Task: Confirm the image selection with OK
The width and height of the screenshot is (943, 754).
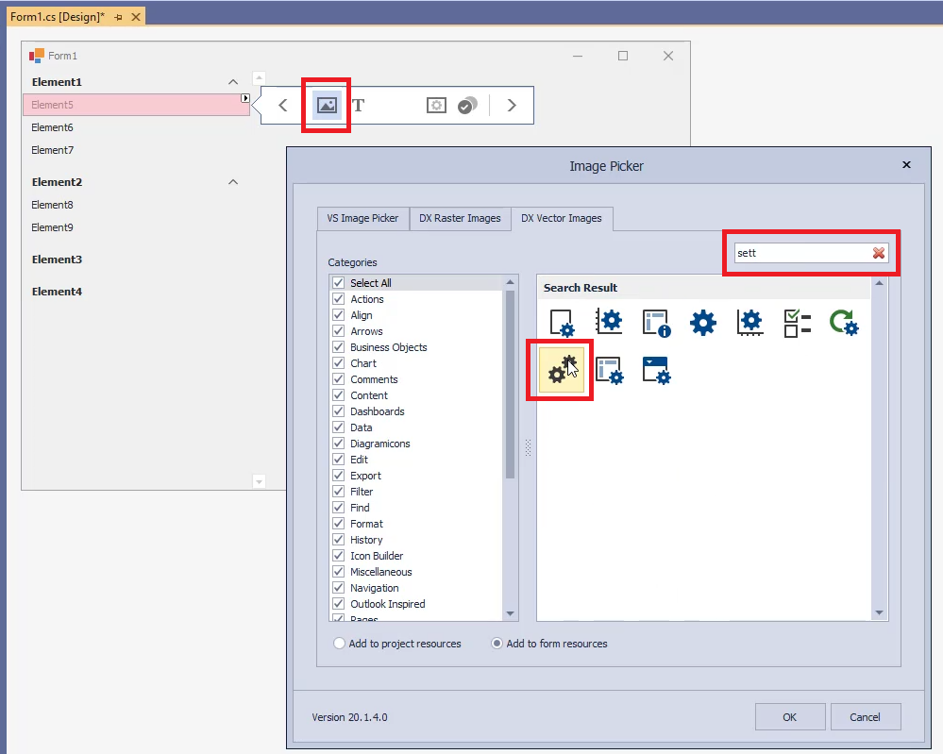Action: tap(790, 716)
